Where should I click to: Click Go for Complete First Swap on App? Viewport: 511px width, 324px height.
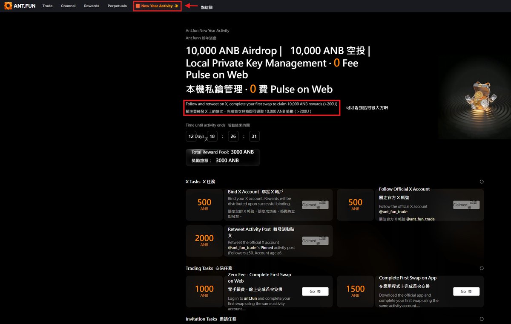(x=466, y=292)
